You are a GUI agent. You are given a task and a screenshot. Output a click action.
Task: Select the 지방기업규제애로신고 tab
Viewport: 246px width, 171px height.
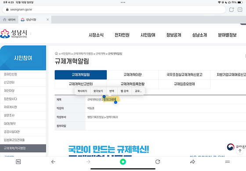coord(228,75)
